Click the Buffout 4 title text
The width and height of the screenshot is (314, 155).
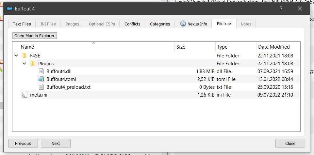tap(25, 9)
